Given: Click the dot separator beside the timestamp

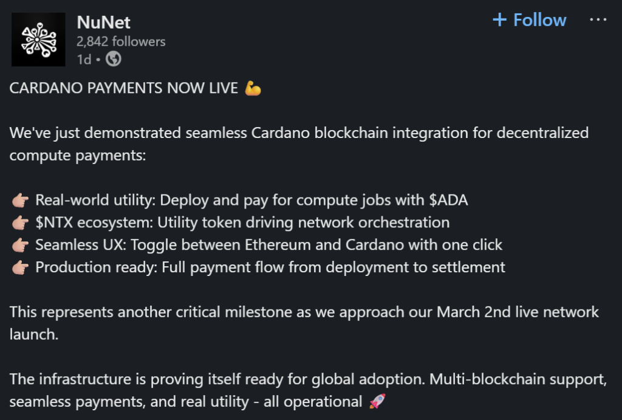Looking at the screenshot, I should tap(97, 60).
